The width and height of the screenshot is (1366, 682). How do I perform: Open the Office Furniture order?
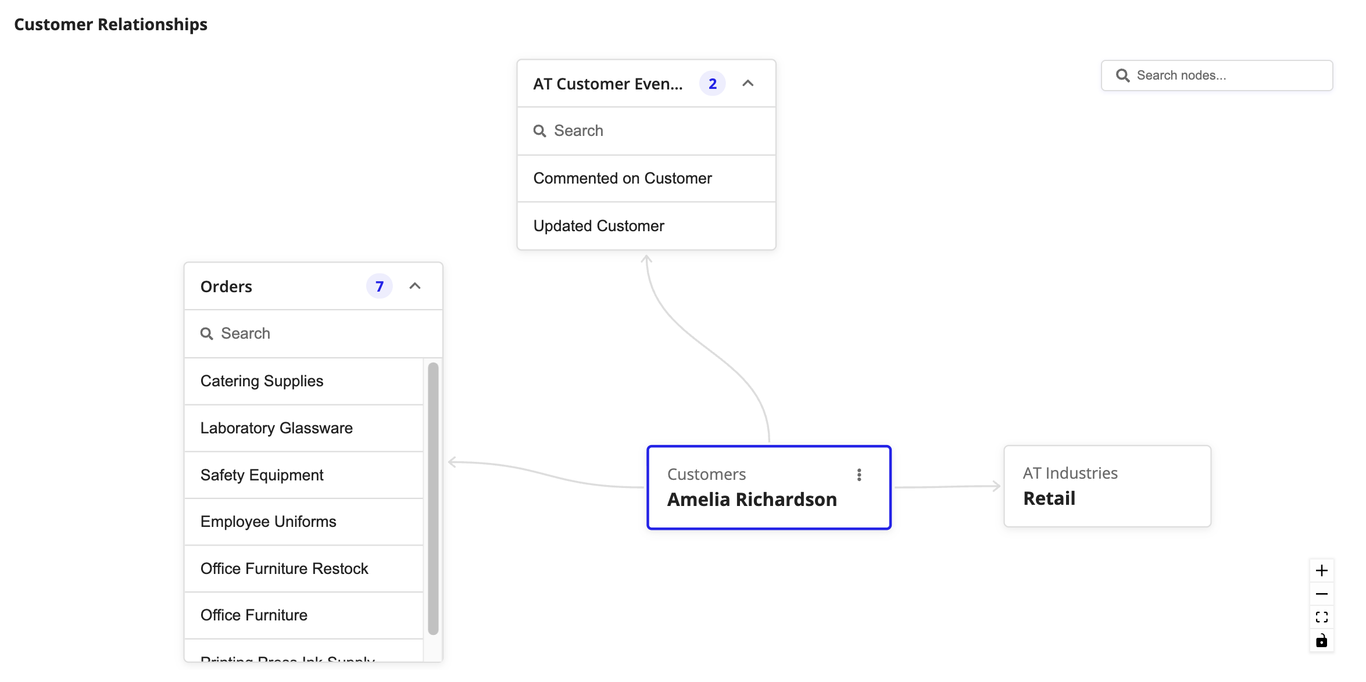point(303,615)
